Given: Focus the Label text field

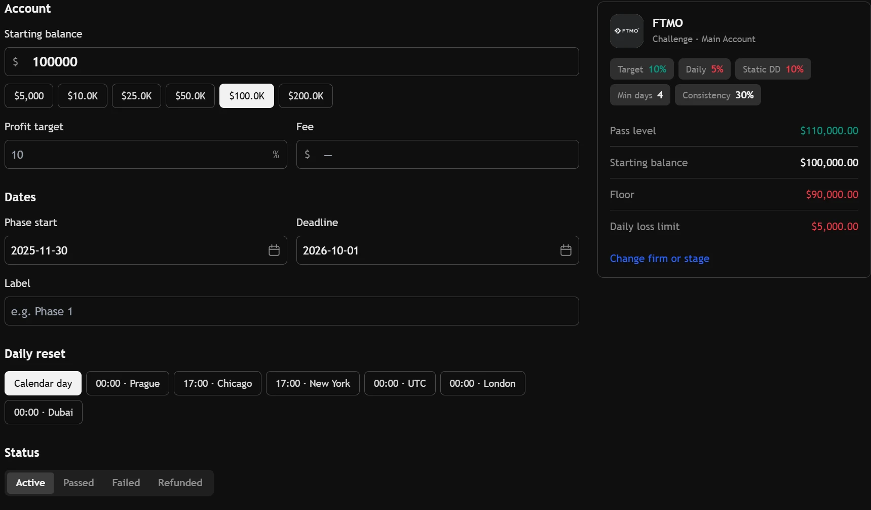Looking at the screenshot, I should [x=292, y=311].
